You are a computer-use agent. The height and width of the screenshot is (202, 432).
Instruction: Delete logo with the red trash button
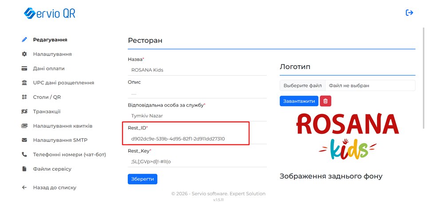tap(326, 101)
